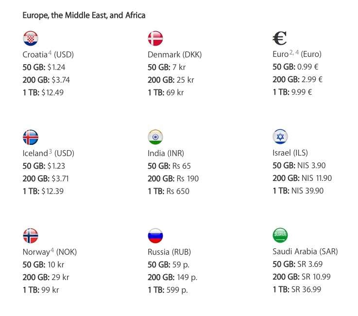Click footnote 4 next to Croatia

point(50,53)
